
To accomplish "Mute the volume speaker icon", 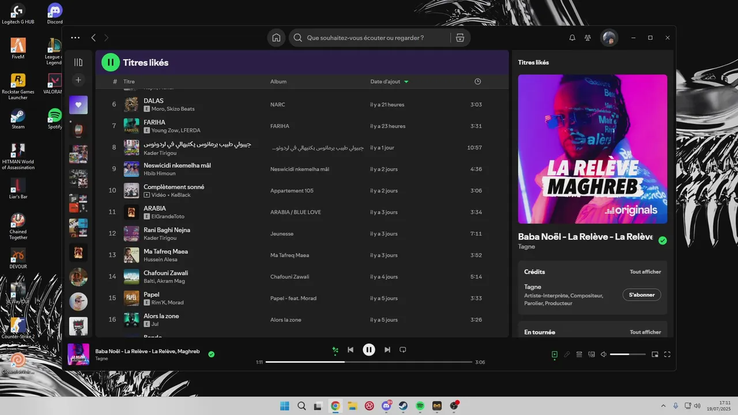I will click(x=603, y=354).
